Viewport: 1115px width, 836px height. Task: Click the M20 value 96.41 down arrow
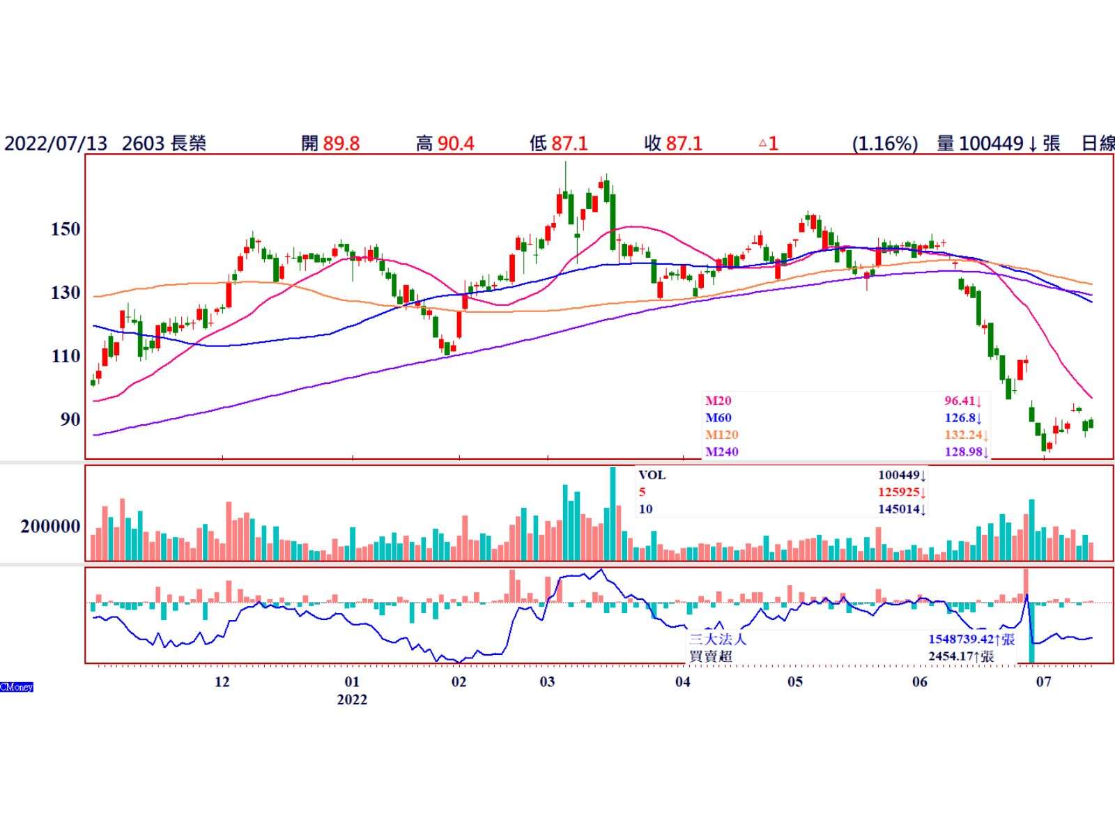(979, 401)
